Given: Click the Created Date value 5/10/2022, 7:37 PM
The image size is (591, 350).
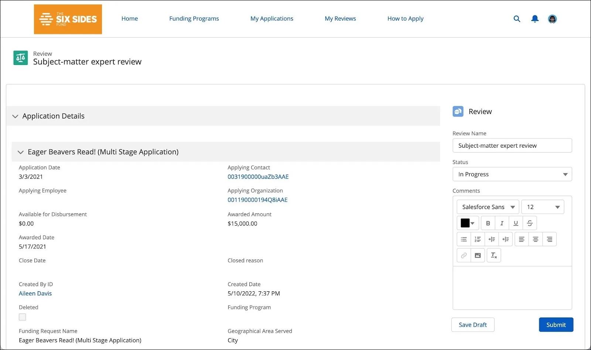Looking at the screenshot, I should point(254,294).
